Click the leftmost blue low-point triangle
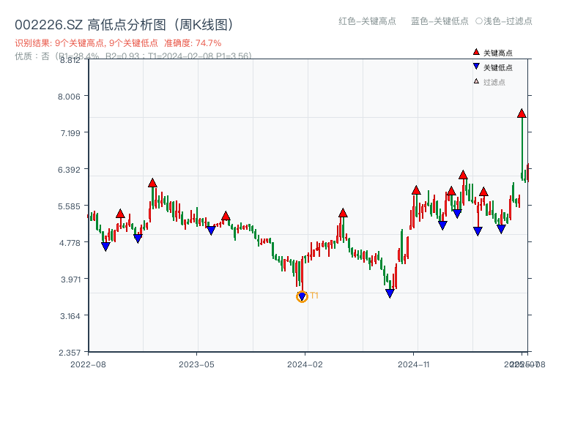586x439 pixels. click(105, 247)
